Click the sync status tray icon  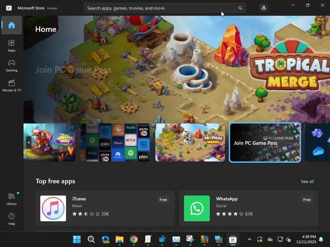(x=260, y=239)
